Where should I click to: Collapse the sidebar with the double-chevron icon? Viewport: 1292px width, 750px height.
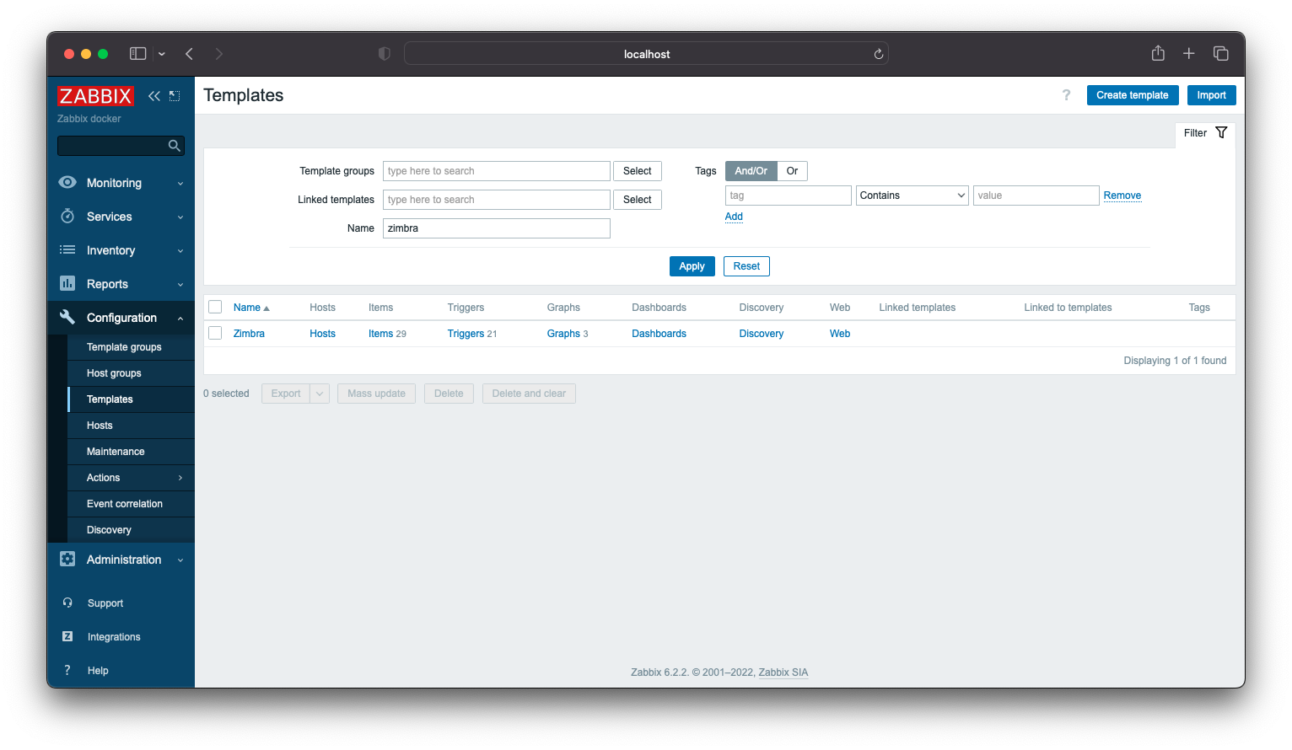pyautogui.click(x=154, y=95)
